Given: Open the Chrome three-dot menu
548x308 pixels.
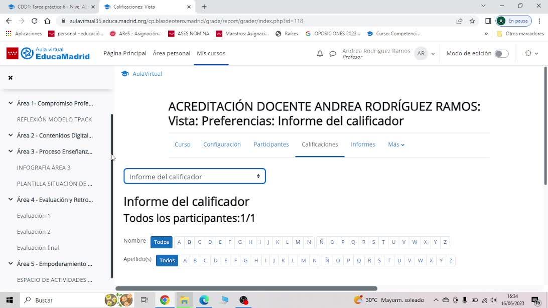Looking at the screenshot, I should [x=539, y=21].
